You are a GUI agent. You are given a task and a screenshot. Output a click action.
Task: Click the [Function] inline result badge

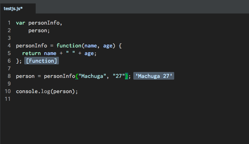point(42,61)
